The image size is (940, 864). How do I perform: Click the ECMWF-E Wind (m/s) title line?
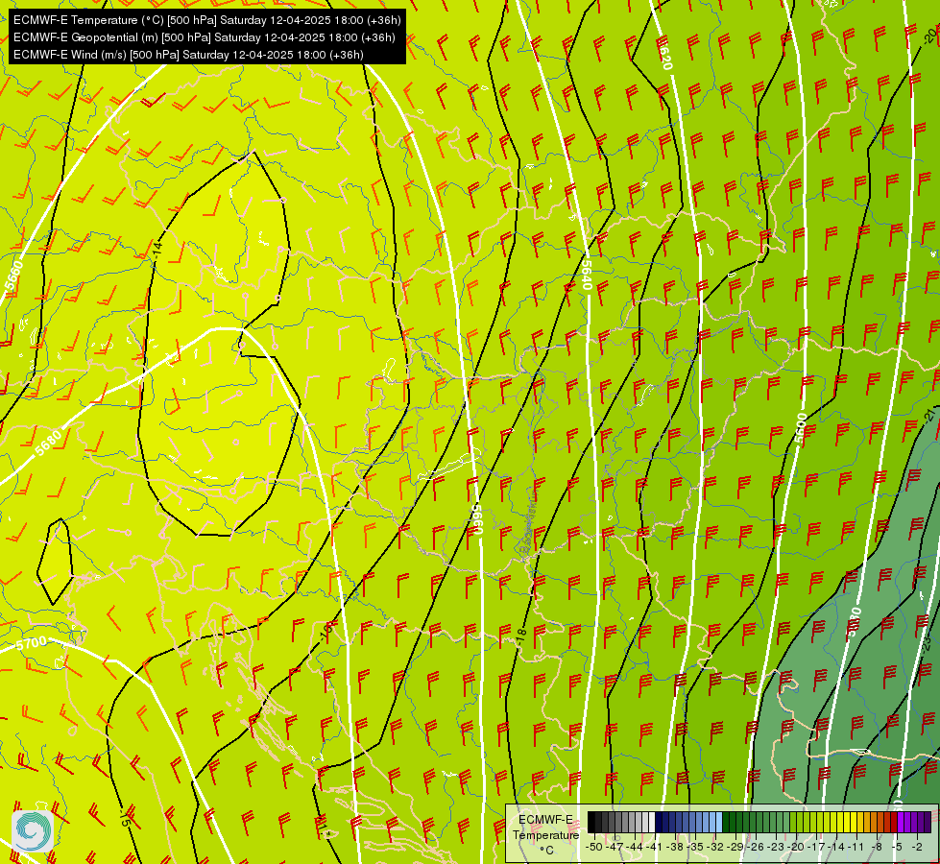pyautogui.click(x=188, y=55)
